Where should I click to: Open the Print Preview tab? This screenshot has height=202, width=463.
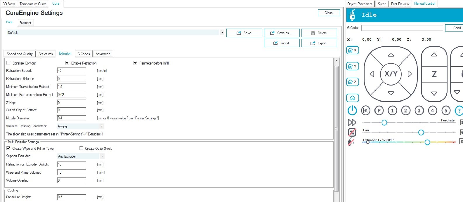[x=400, y=4]
